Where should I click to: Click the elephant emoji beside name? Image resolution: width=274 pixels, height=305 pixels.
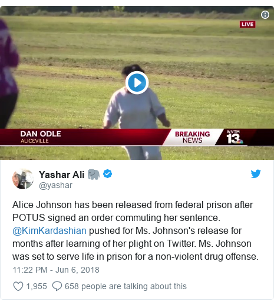tap(94, 175)
